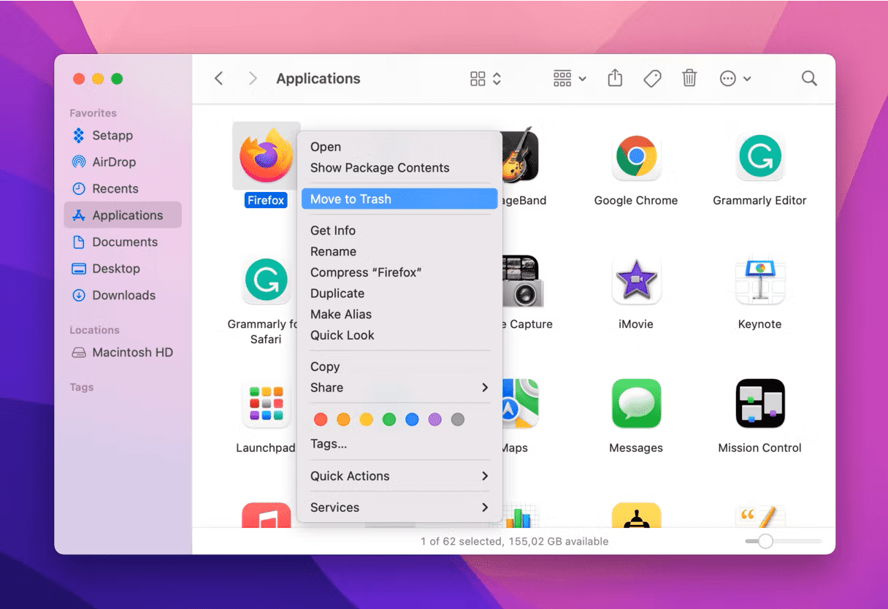Expand the Quick Actions submenu

pyautogui.click(x=400, y=476)
